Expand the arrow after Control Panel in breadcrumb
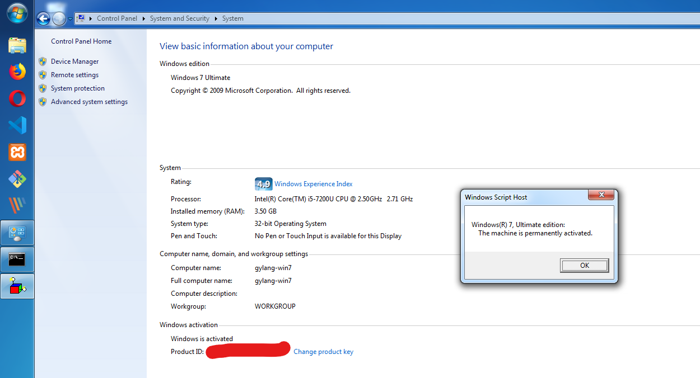 coord(143,18)
